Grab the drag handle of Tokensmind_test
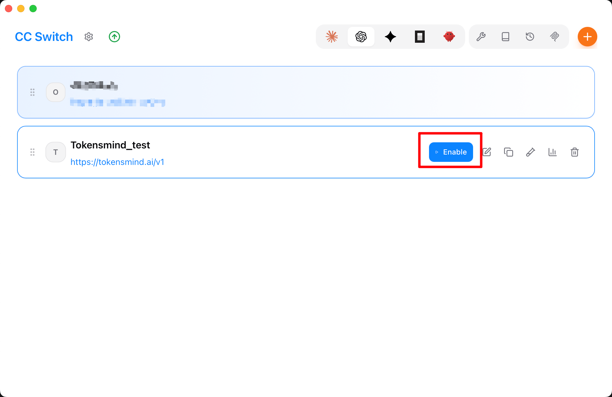 32,152
